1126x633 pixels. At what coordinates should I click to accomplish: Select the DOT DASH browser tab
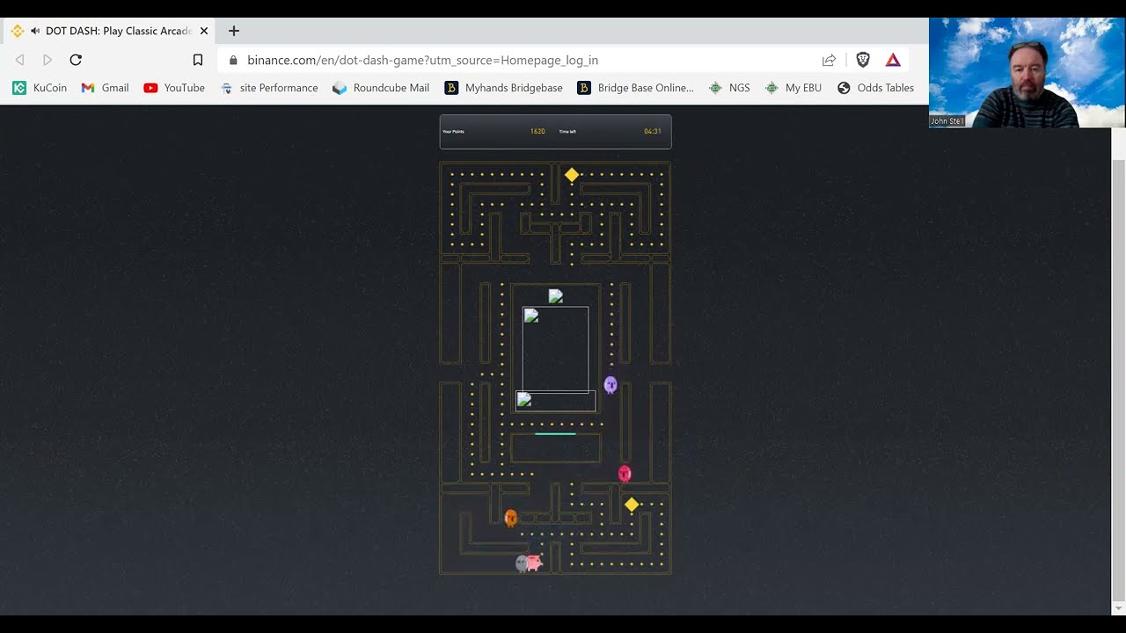[110, 31]
